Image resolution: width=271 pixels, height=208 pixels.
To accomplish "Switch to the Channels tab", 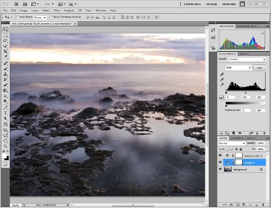I will coord(237,138).
